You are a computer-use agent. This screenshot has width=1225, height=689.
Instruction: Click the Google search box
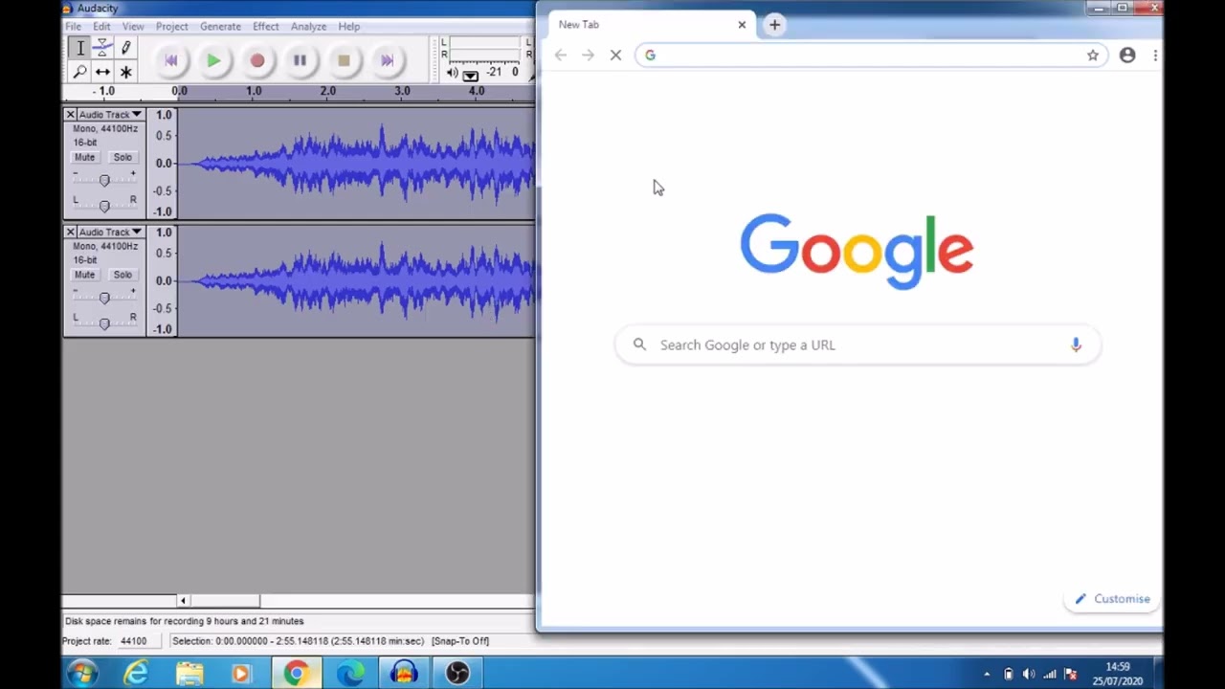pyautogui.click(x=857, y=345)
